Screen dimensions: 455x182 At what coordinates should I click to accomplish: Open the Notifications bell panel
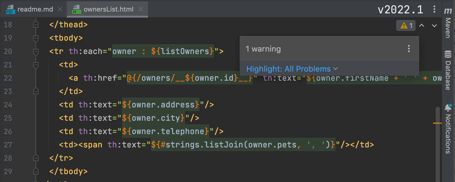pyautogui.click(x=448, y=108)
